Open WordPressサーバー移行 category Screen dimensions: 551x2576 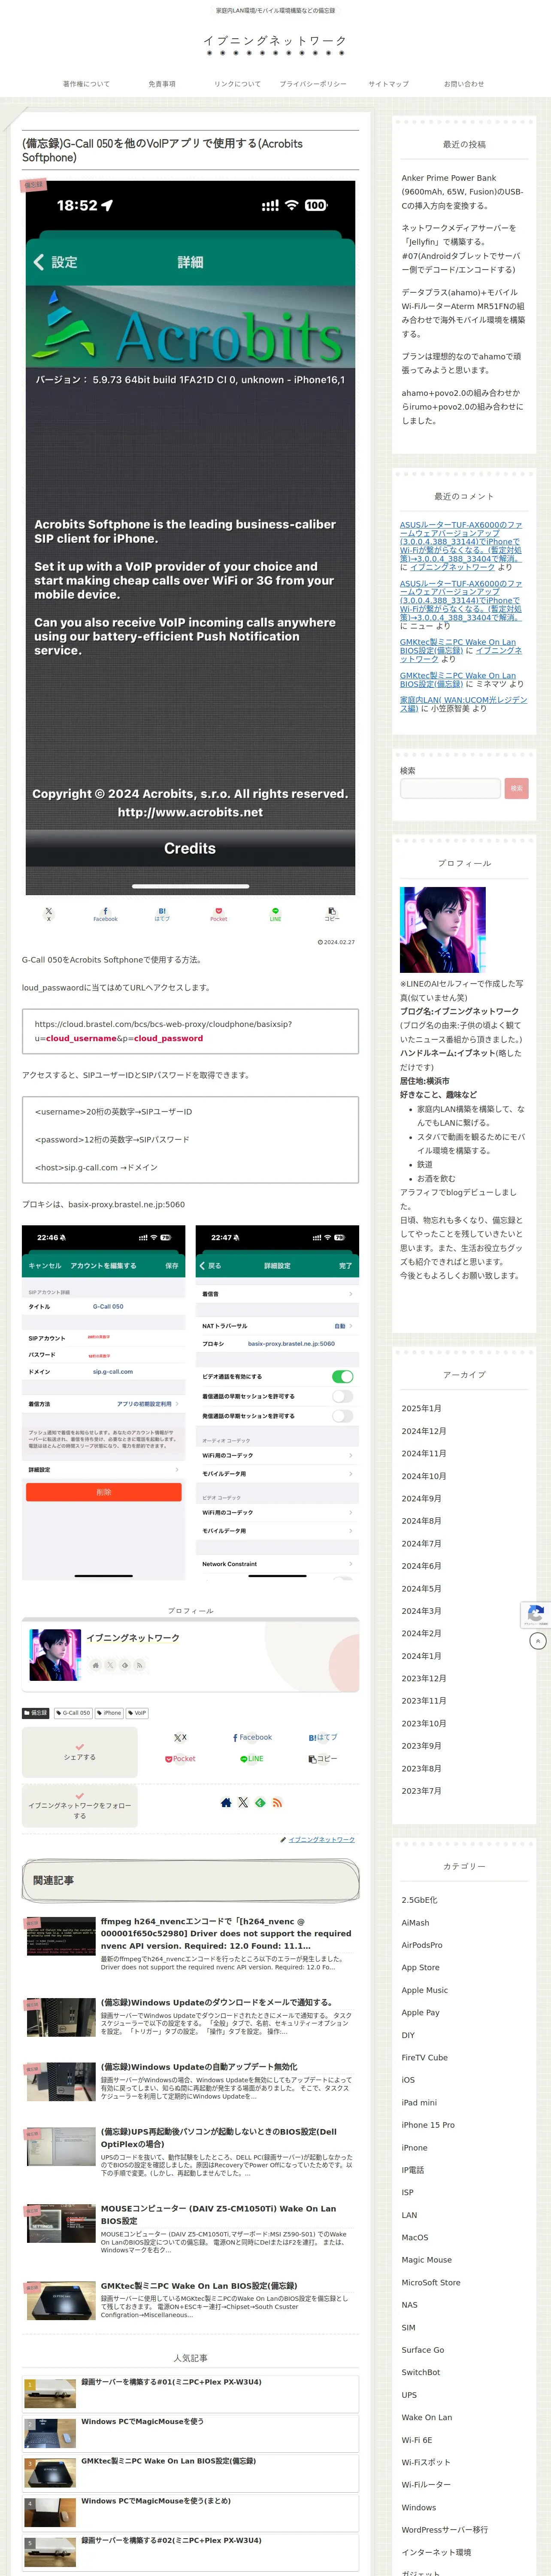[x=444, y=2530]
